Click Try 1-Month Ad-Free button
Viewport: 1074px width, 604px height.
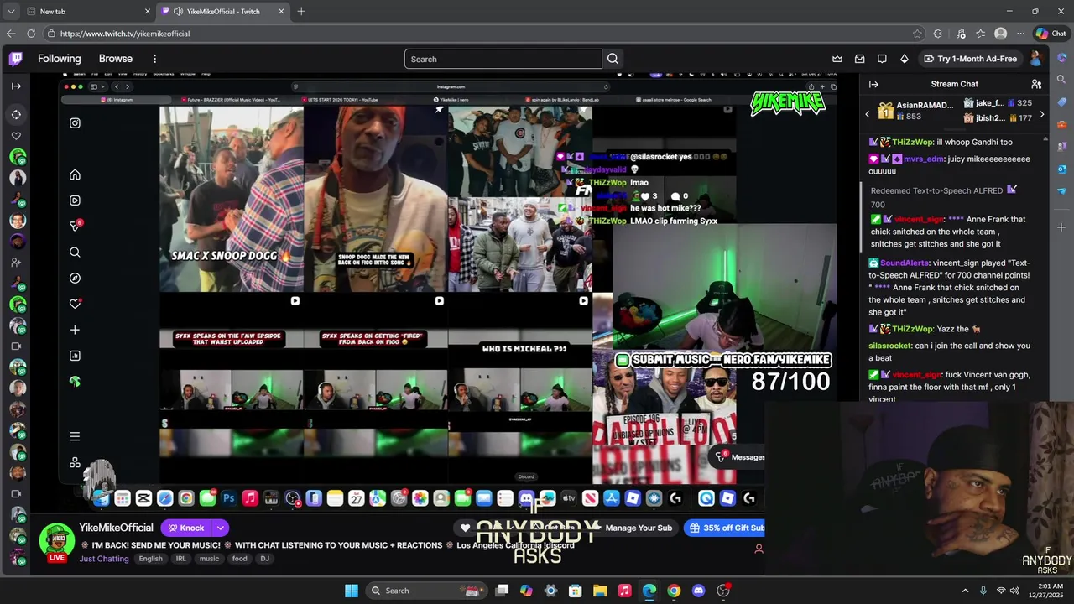click(970, 59)
